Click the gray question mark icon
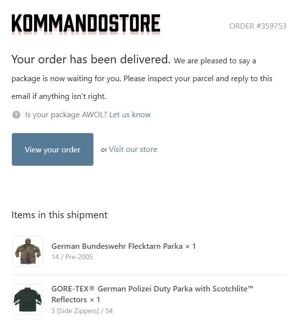The height and width of the screenshot is (328, 297). click(x=16, y=115)
